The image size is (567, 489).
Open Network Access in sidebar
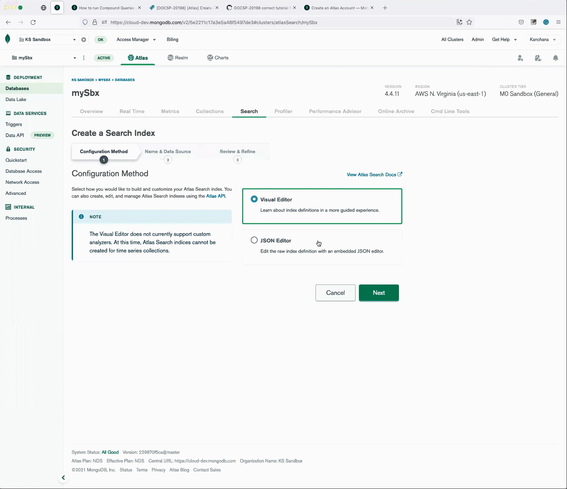pyautogui.click(x=22, y=182)
